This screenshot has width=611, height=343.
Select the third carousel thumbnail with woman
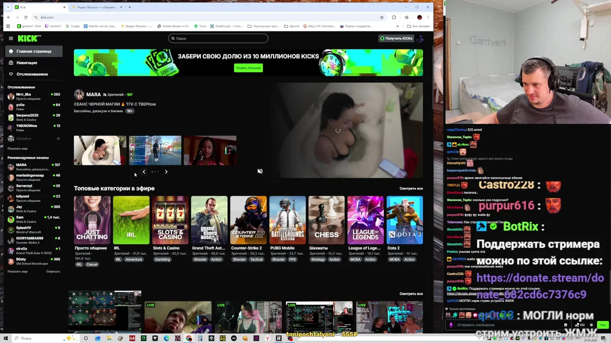[x=210, y=151]
